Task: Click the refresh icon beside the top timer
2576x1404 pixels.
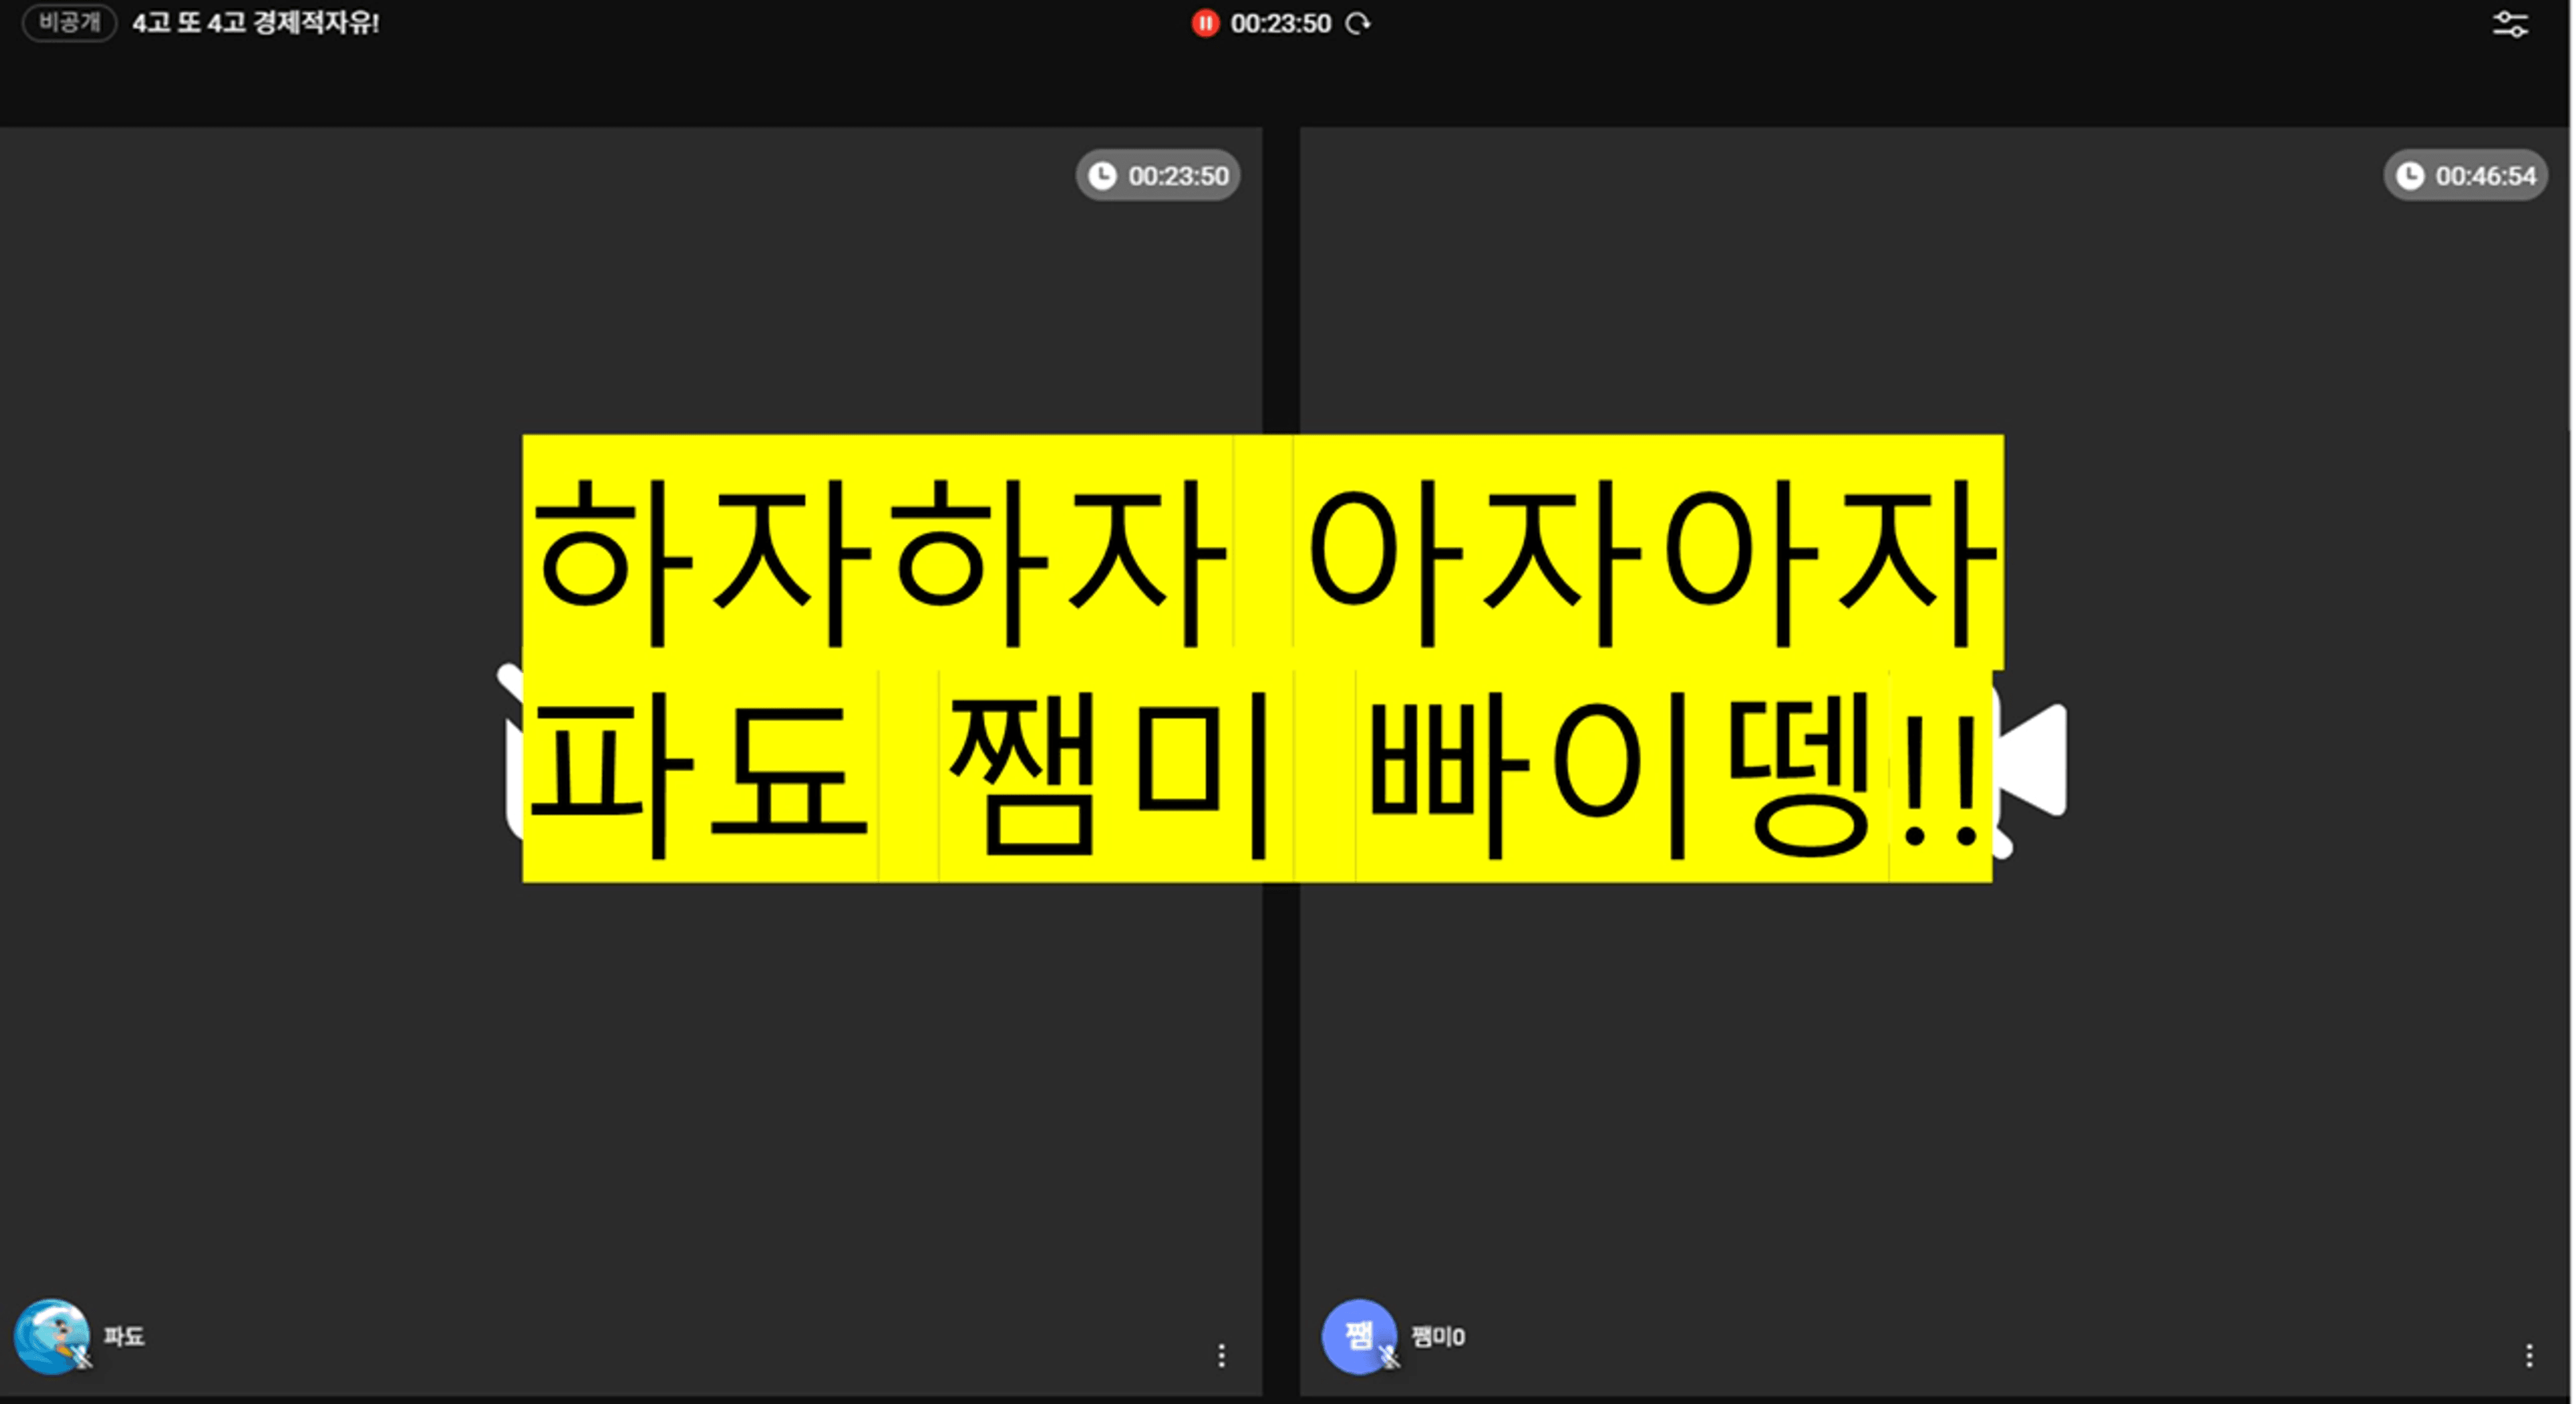Action: 1357,23
